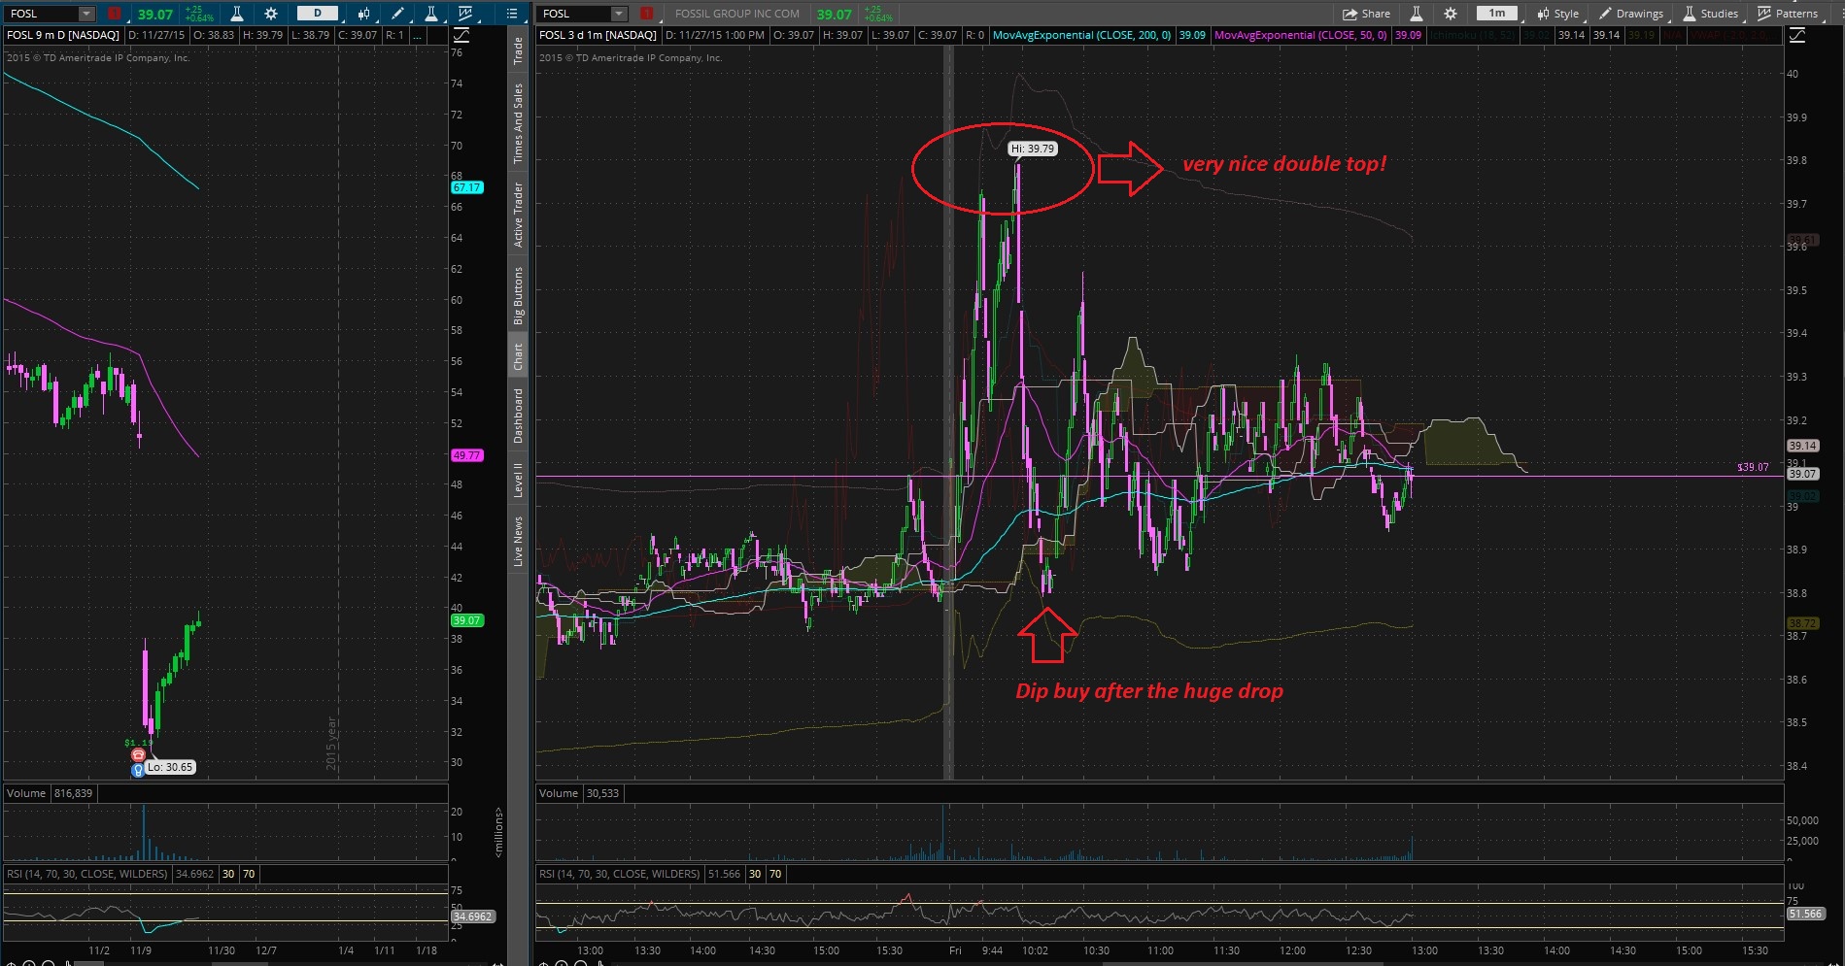1845x966 pixels.
Task: Click red alert badge beside FOSSIL GROUP name
Action: click(x=647, y=14)
